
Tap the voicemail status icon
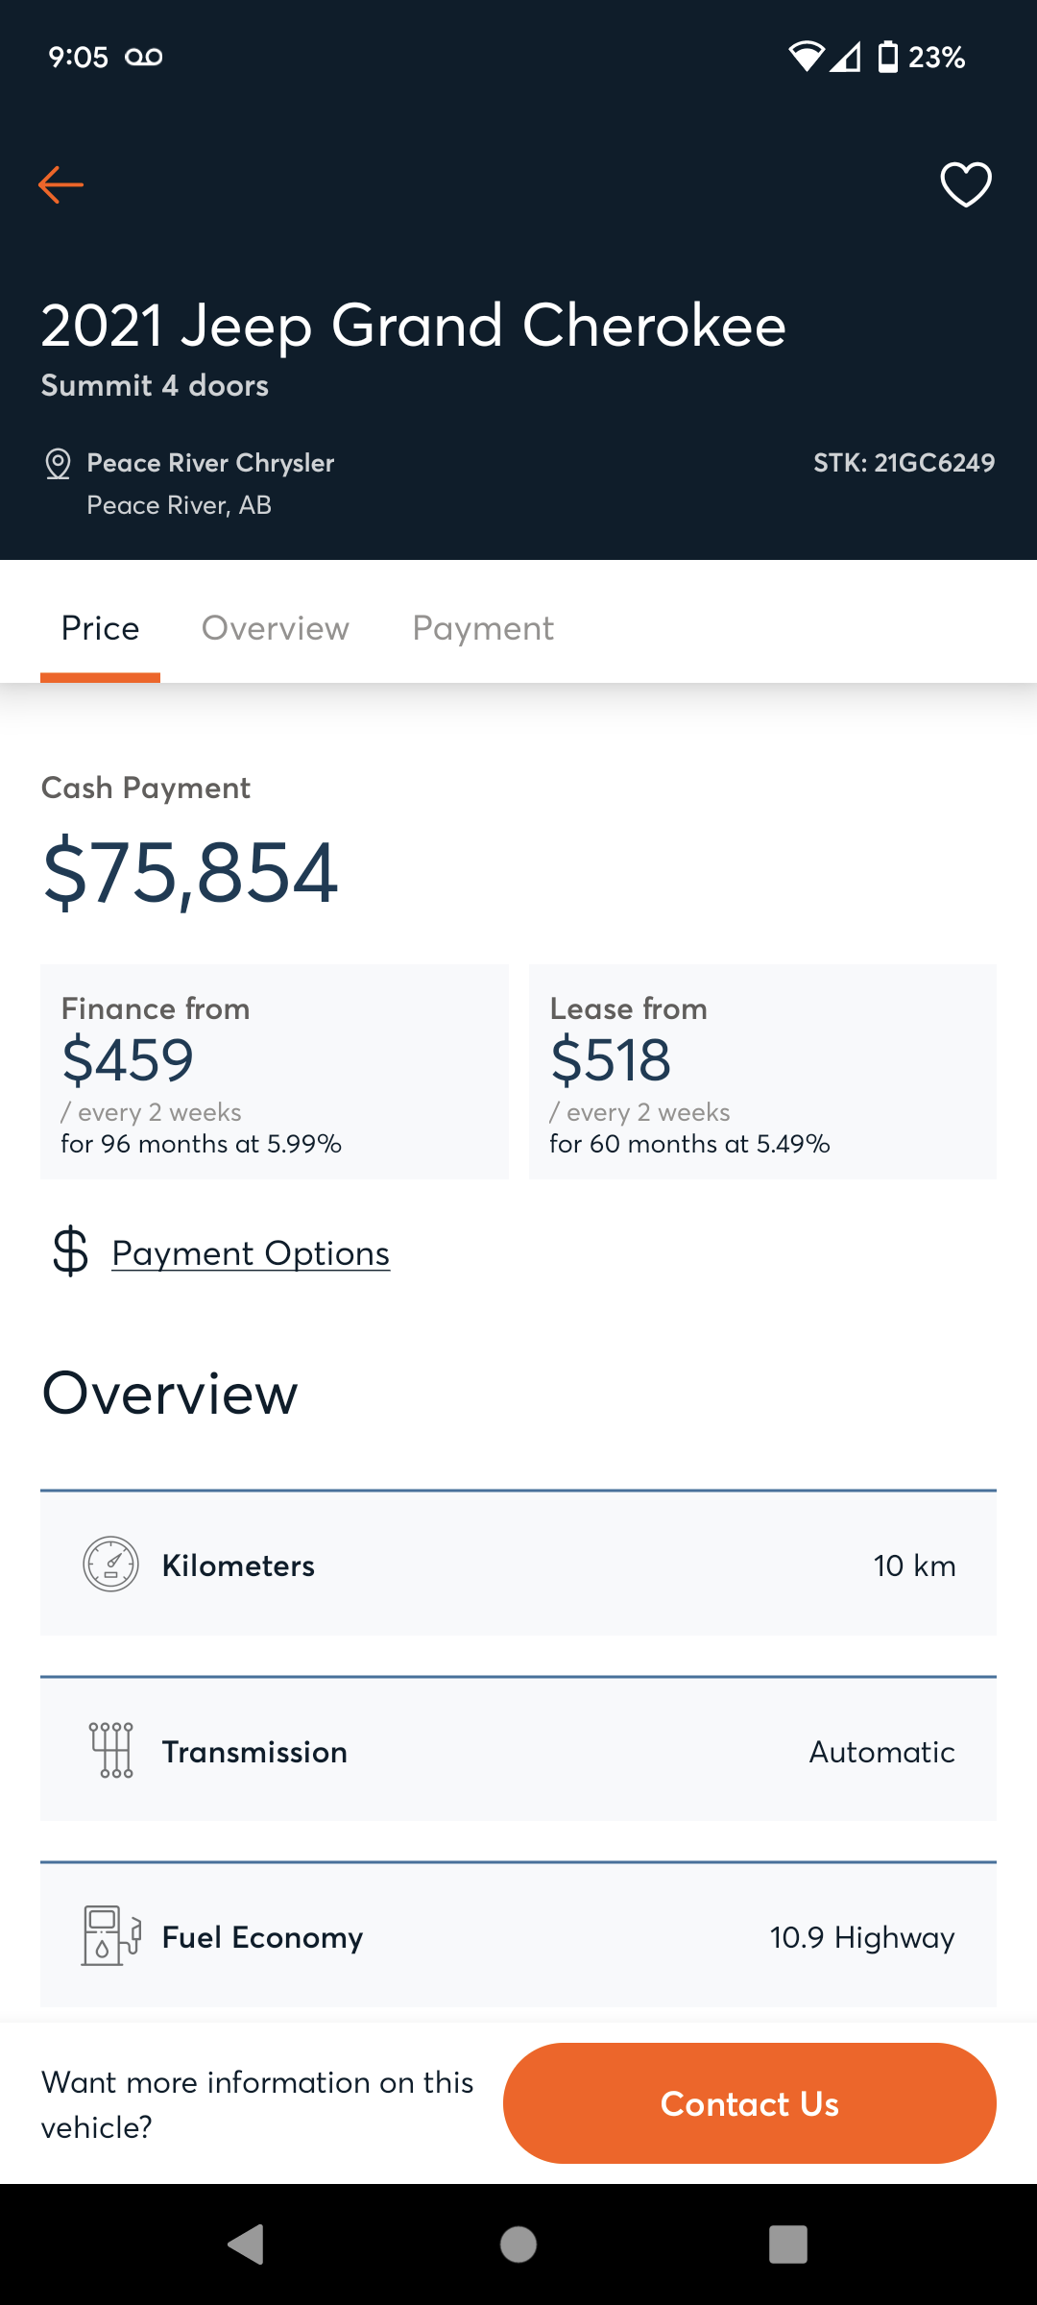point(144,58)
